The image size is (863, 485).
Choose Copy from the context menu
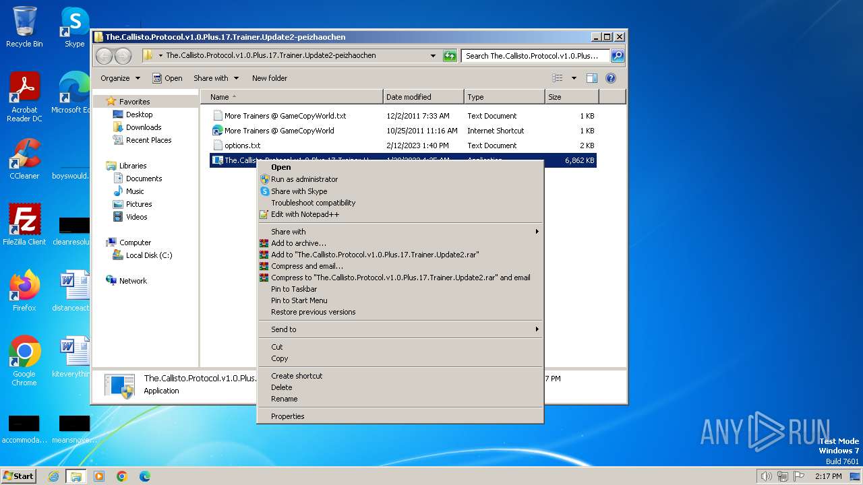point(400,358)
